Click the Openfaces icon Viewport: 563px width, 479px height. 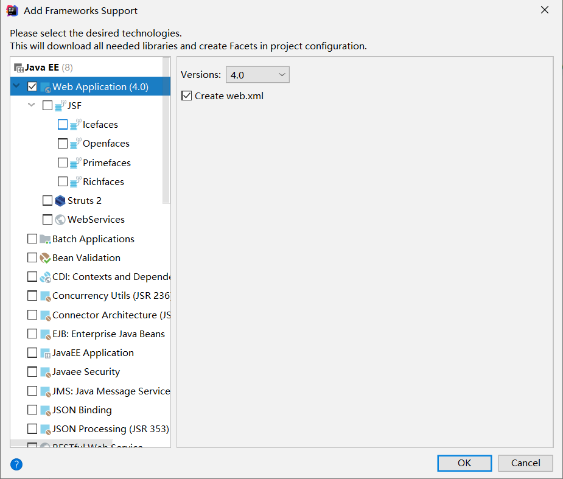(75, 143)
